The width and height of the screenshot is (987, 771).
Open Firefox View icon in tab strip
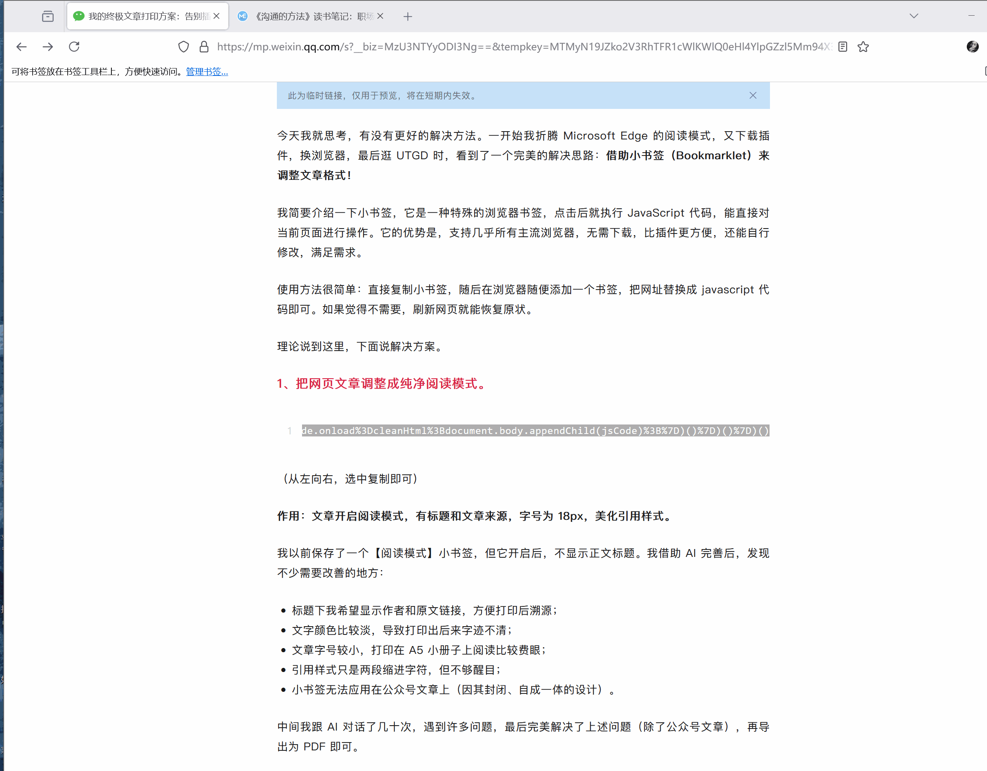(47, 16)
